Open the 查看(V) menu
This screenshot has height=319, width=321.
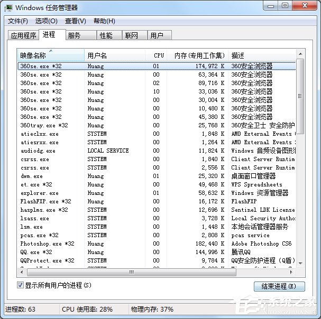tap(75, 21)
